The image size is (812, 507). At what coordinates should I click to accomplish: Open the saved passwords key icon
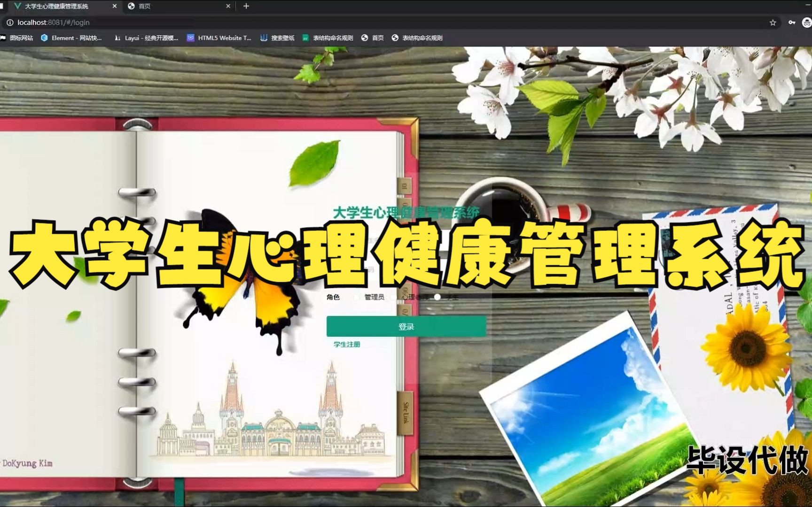(792, 23)
